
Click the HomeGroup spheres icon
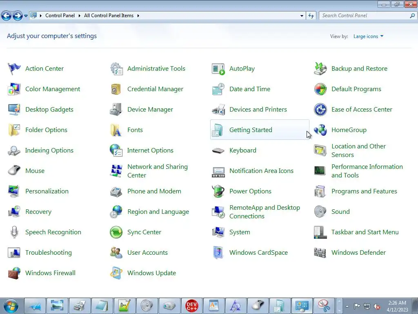tap(320, 130)
